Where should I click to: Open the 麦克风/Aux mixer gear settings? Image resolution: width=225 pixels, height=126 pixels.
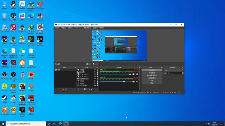point(137,74)
